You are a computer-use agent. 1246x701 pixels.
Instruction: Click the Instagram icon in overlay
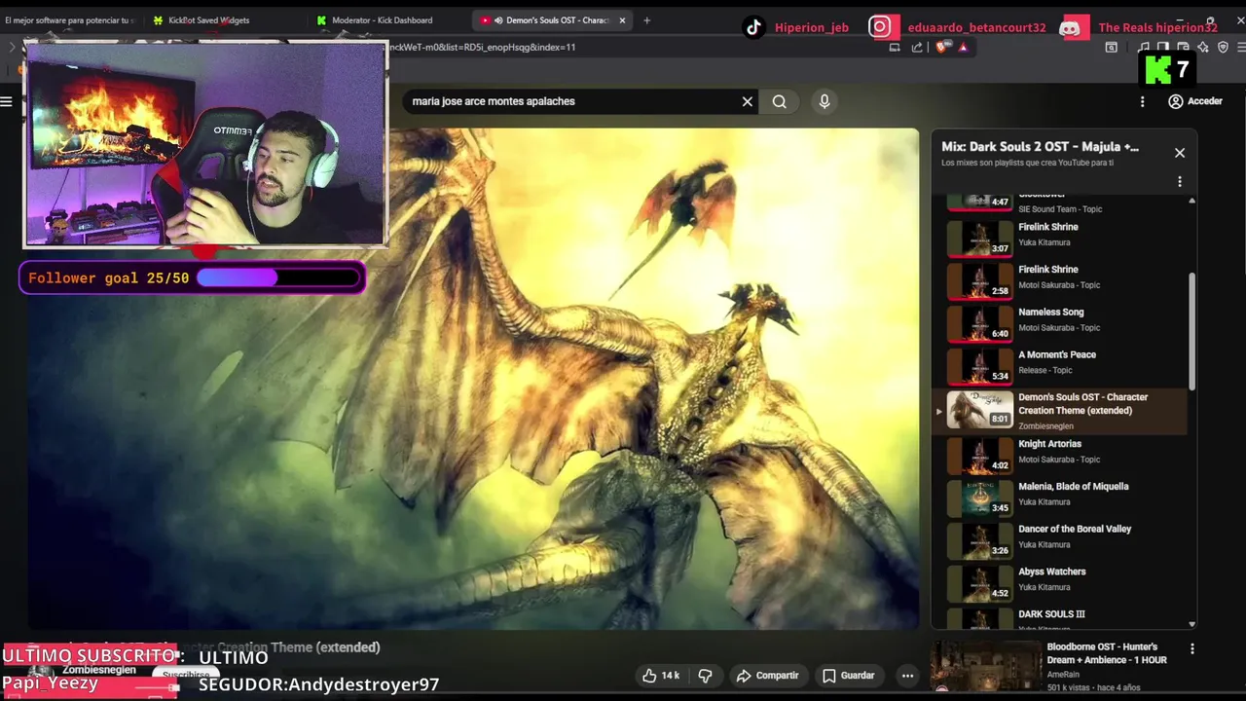(880, 27)
